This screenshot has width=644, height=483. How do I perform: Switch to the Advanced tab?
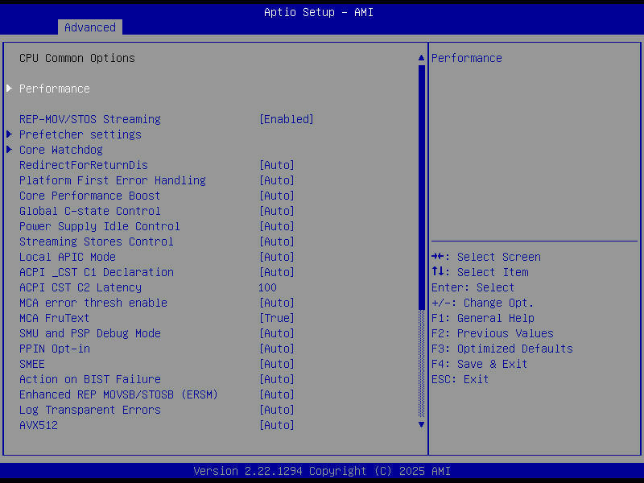(x=89, y=27)
